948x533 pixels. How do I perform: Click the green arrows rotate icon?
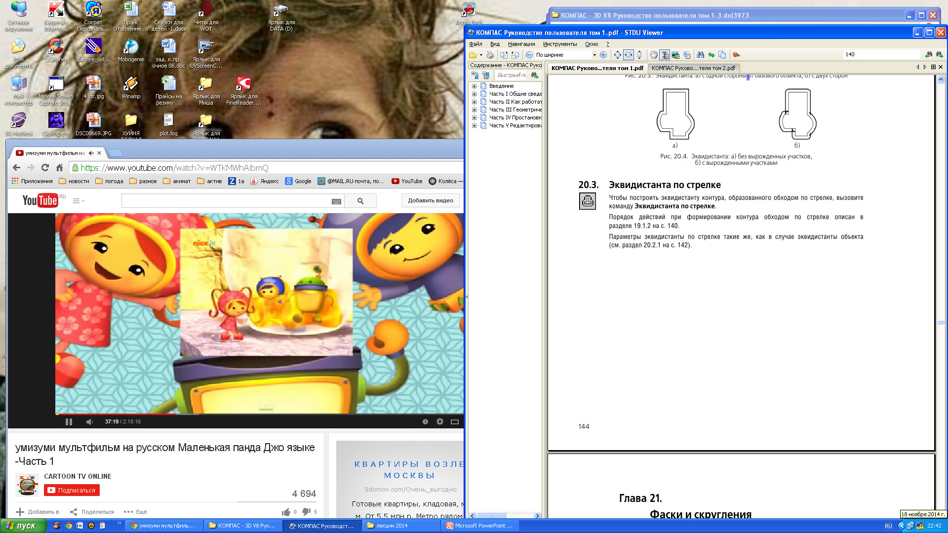[711, 55]
